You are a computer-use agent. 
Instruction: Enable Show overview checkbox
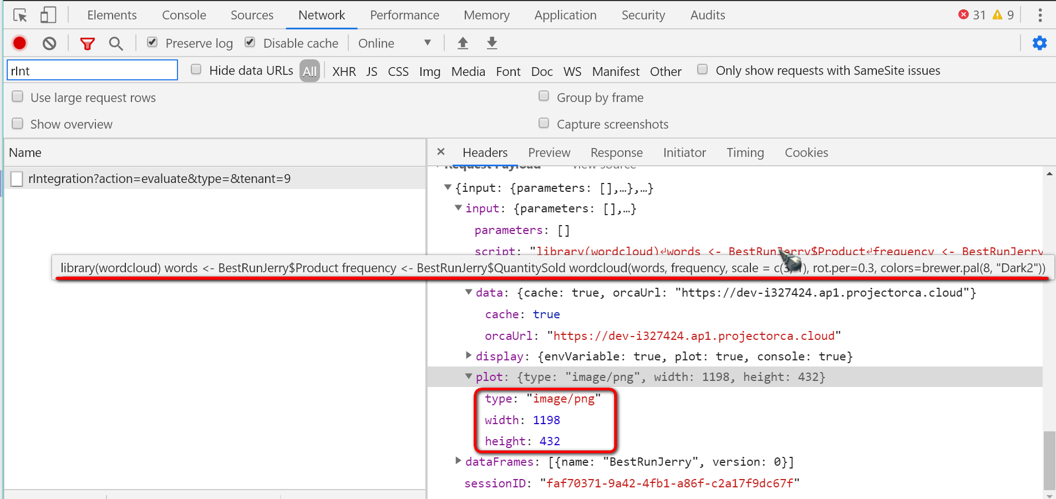(18, 123)
